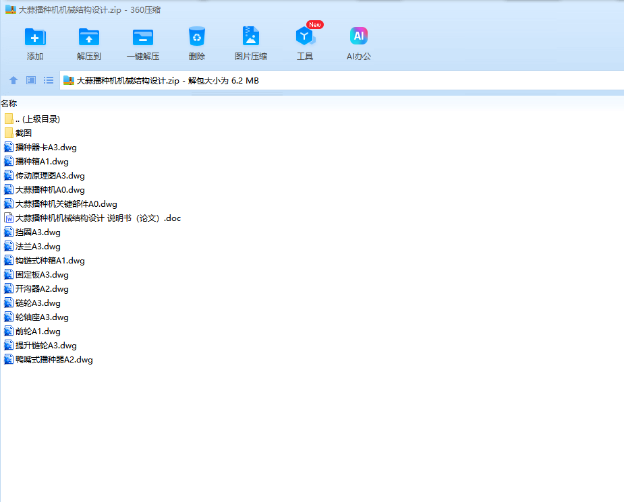This screenshot has width=624, height=502.
Task: Switch to icon view mode button
Action: click(x=31, y=80)
